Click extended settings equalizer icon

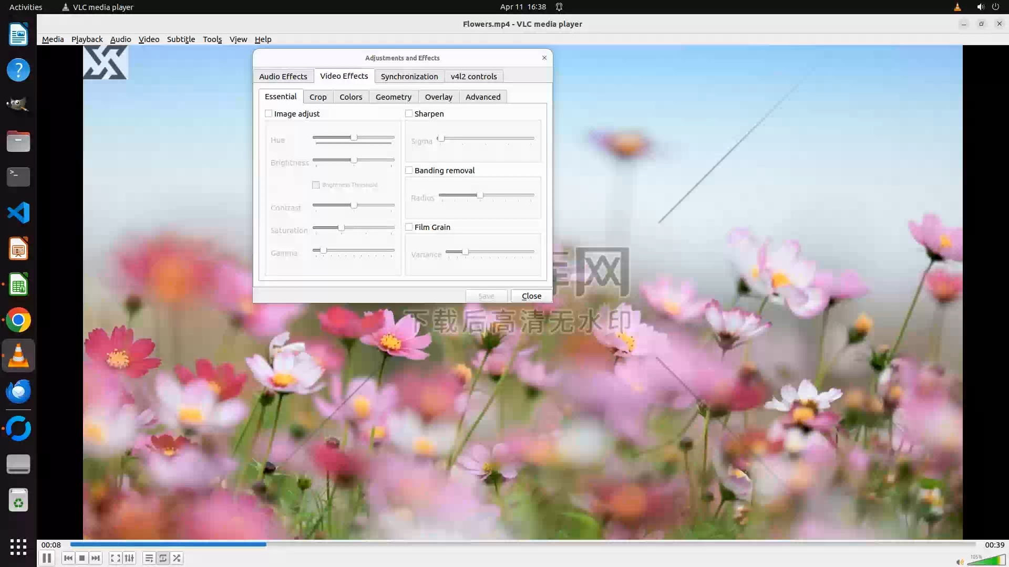coord(129,558)
